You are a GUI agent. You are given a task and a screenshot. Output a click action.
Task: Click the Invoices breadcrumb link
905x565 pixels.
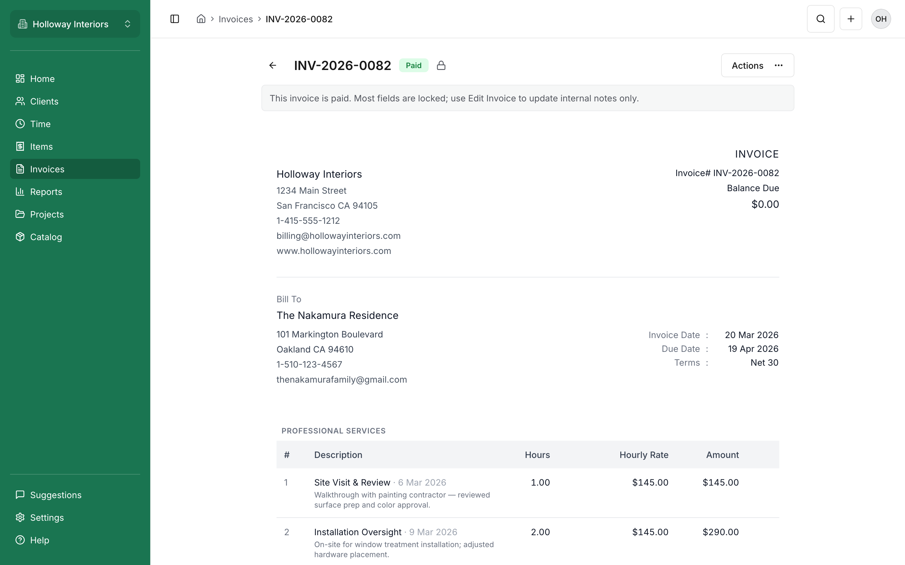tap(236, 19)
